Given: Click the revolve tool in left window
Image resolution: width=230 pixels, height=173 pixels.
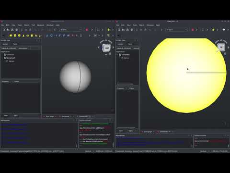Looking at the screenshot, I should click(51, 36).
